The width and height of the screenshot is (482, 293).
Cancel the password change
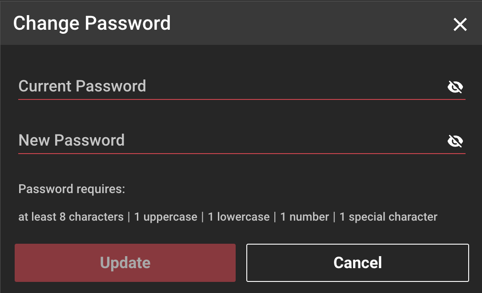[x=357, y=263]
